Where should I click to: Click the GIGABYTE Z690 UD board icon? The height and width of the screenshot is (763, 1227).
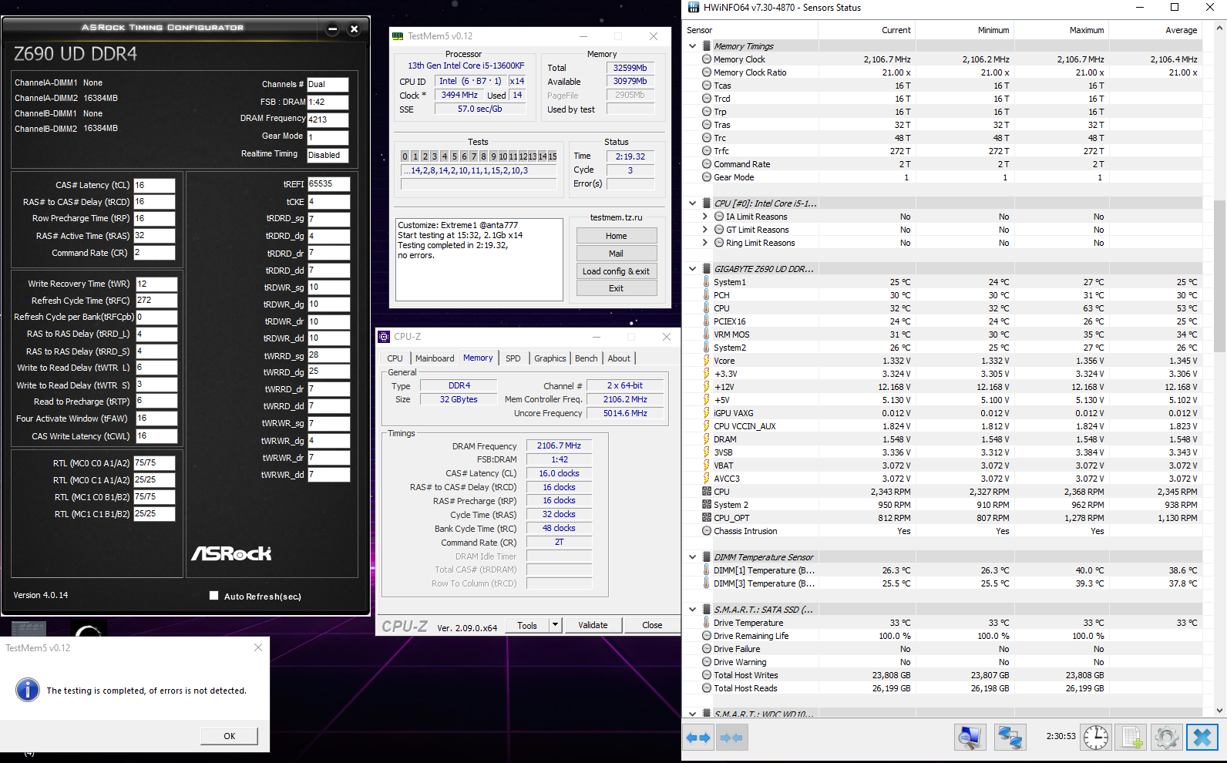707,269
